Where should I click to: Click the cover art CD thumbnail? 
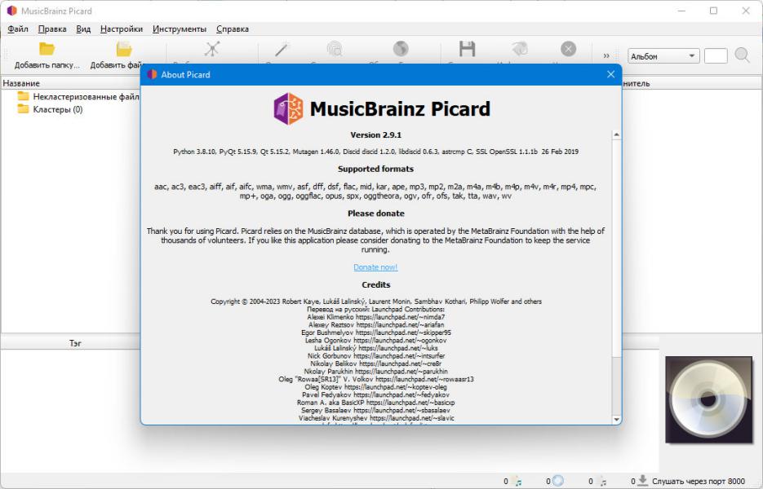click(708, 399)
